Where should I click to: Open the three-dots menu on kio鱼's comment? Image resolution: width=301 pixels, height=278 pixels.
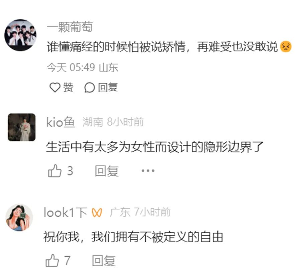coord(148,171)
